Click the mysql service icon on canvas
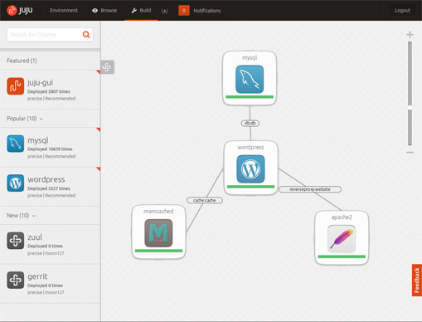Viewport: 422px width, 322px height. [250, 79]
